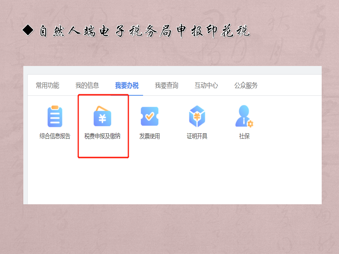Click the 证明开具 label
The image size is (339, 254).
pos(197,136)
